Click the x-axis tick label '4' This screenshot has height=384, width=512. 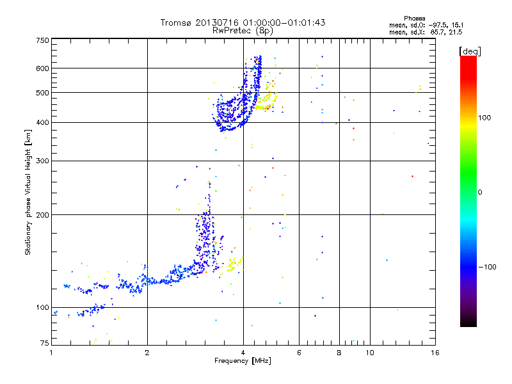243,353
